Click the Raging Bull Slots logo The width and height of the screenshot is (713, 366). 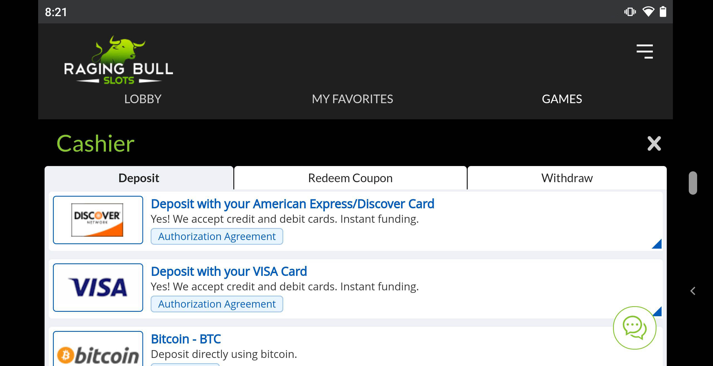(119, 60)
